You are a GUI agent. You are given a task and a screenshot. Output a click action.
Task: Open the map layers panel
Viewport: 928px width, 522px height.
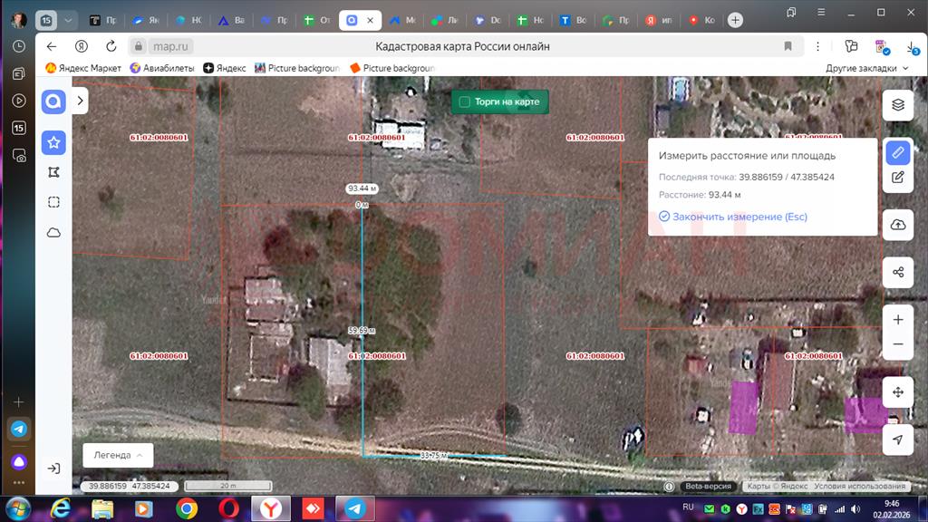tap(897, 104)
